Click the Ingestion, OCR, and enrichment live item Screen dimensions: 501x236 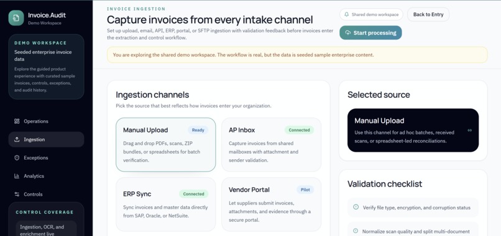47,229
